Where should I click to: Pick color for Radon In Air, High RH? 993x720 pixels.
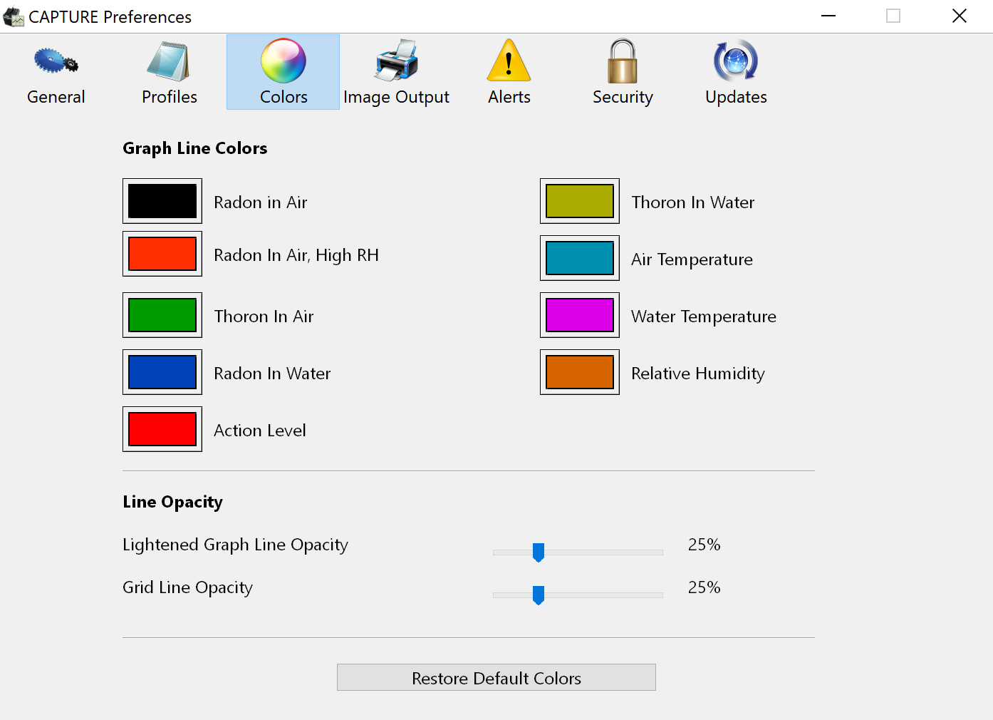[x=162, y=254]
